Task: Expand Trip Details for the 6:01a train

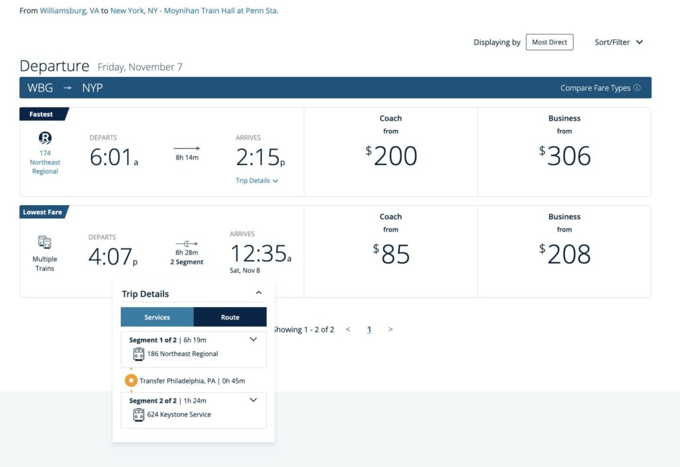Action: pos(256,180)
